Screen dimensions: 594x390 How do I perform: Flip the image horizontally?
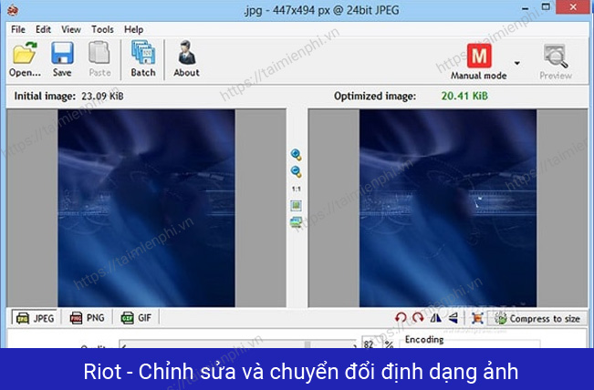[435, 318]
